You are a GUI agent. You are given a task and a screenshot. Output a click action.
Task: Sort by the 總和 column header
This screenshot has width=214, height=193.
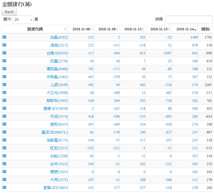click(x=205, y=29)
